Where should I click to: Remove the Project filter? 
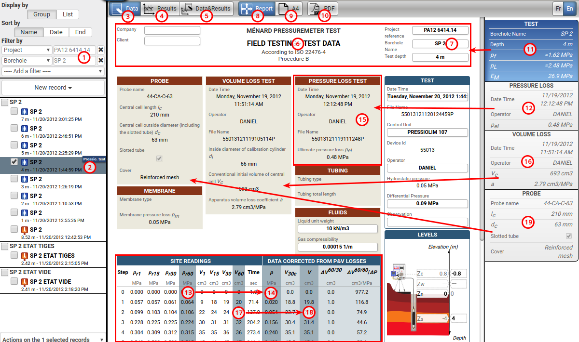pyautogui.click(x=101, y=50)
